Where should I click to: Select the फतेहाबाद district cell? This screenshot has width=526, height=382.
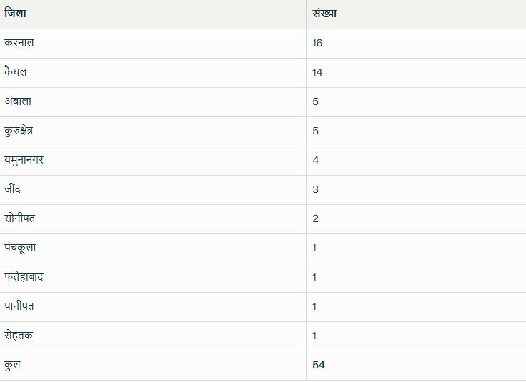24,277
